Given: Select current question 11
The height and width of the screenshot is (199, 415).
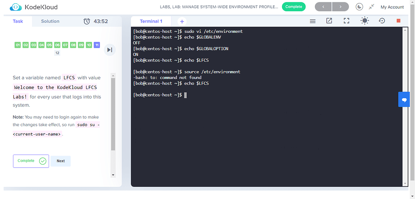Looking at the screenshot, I should [97, 45].
